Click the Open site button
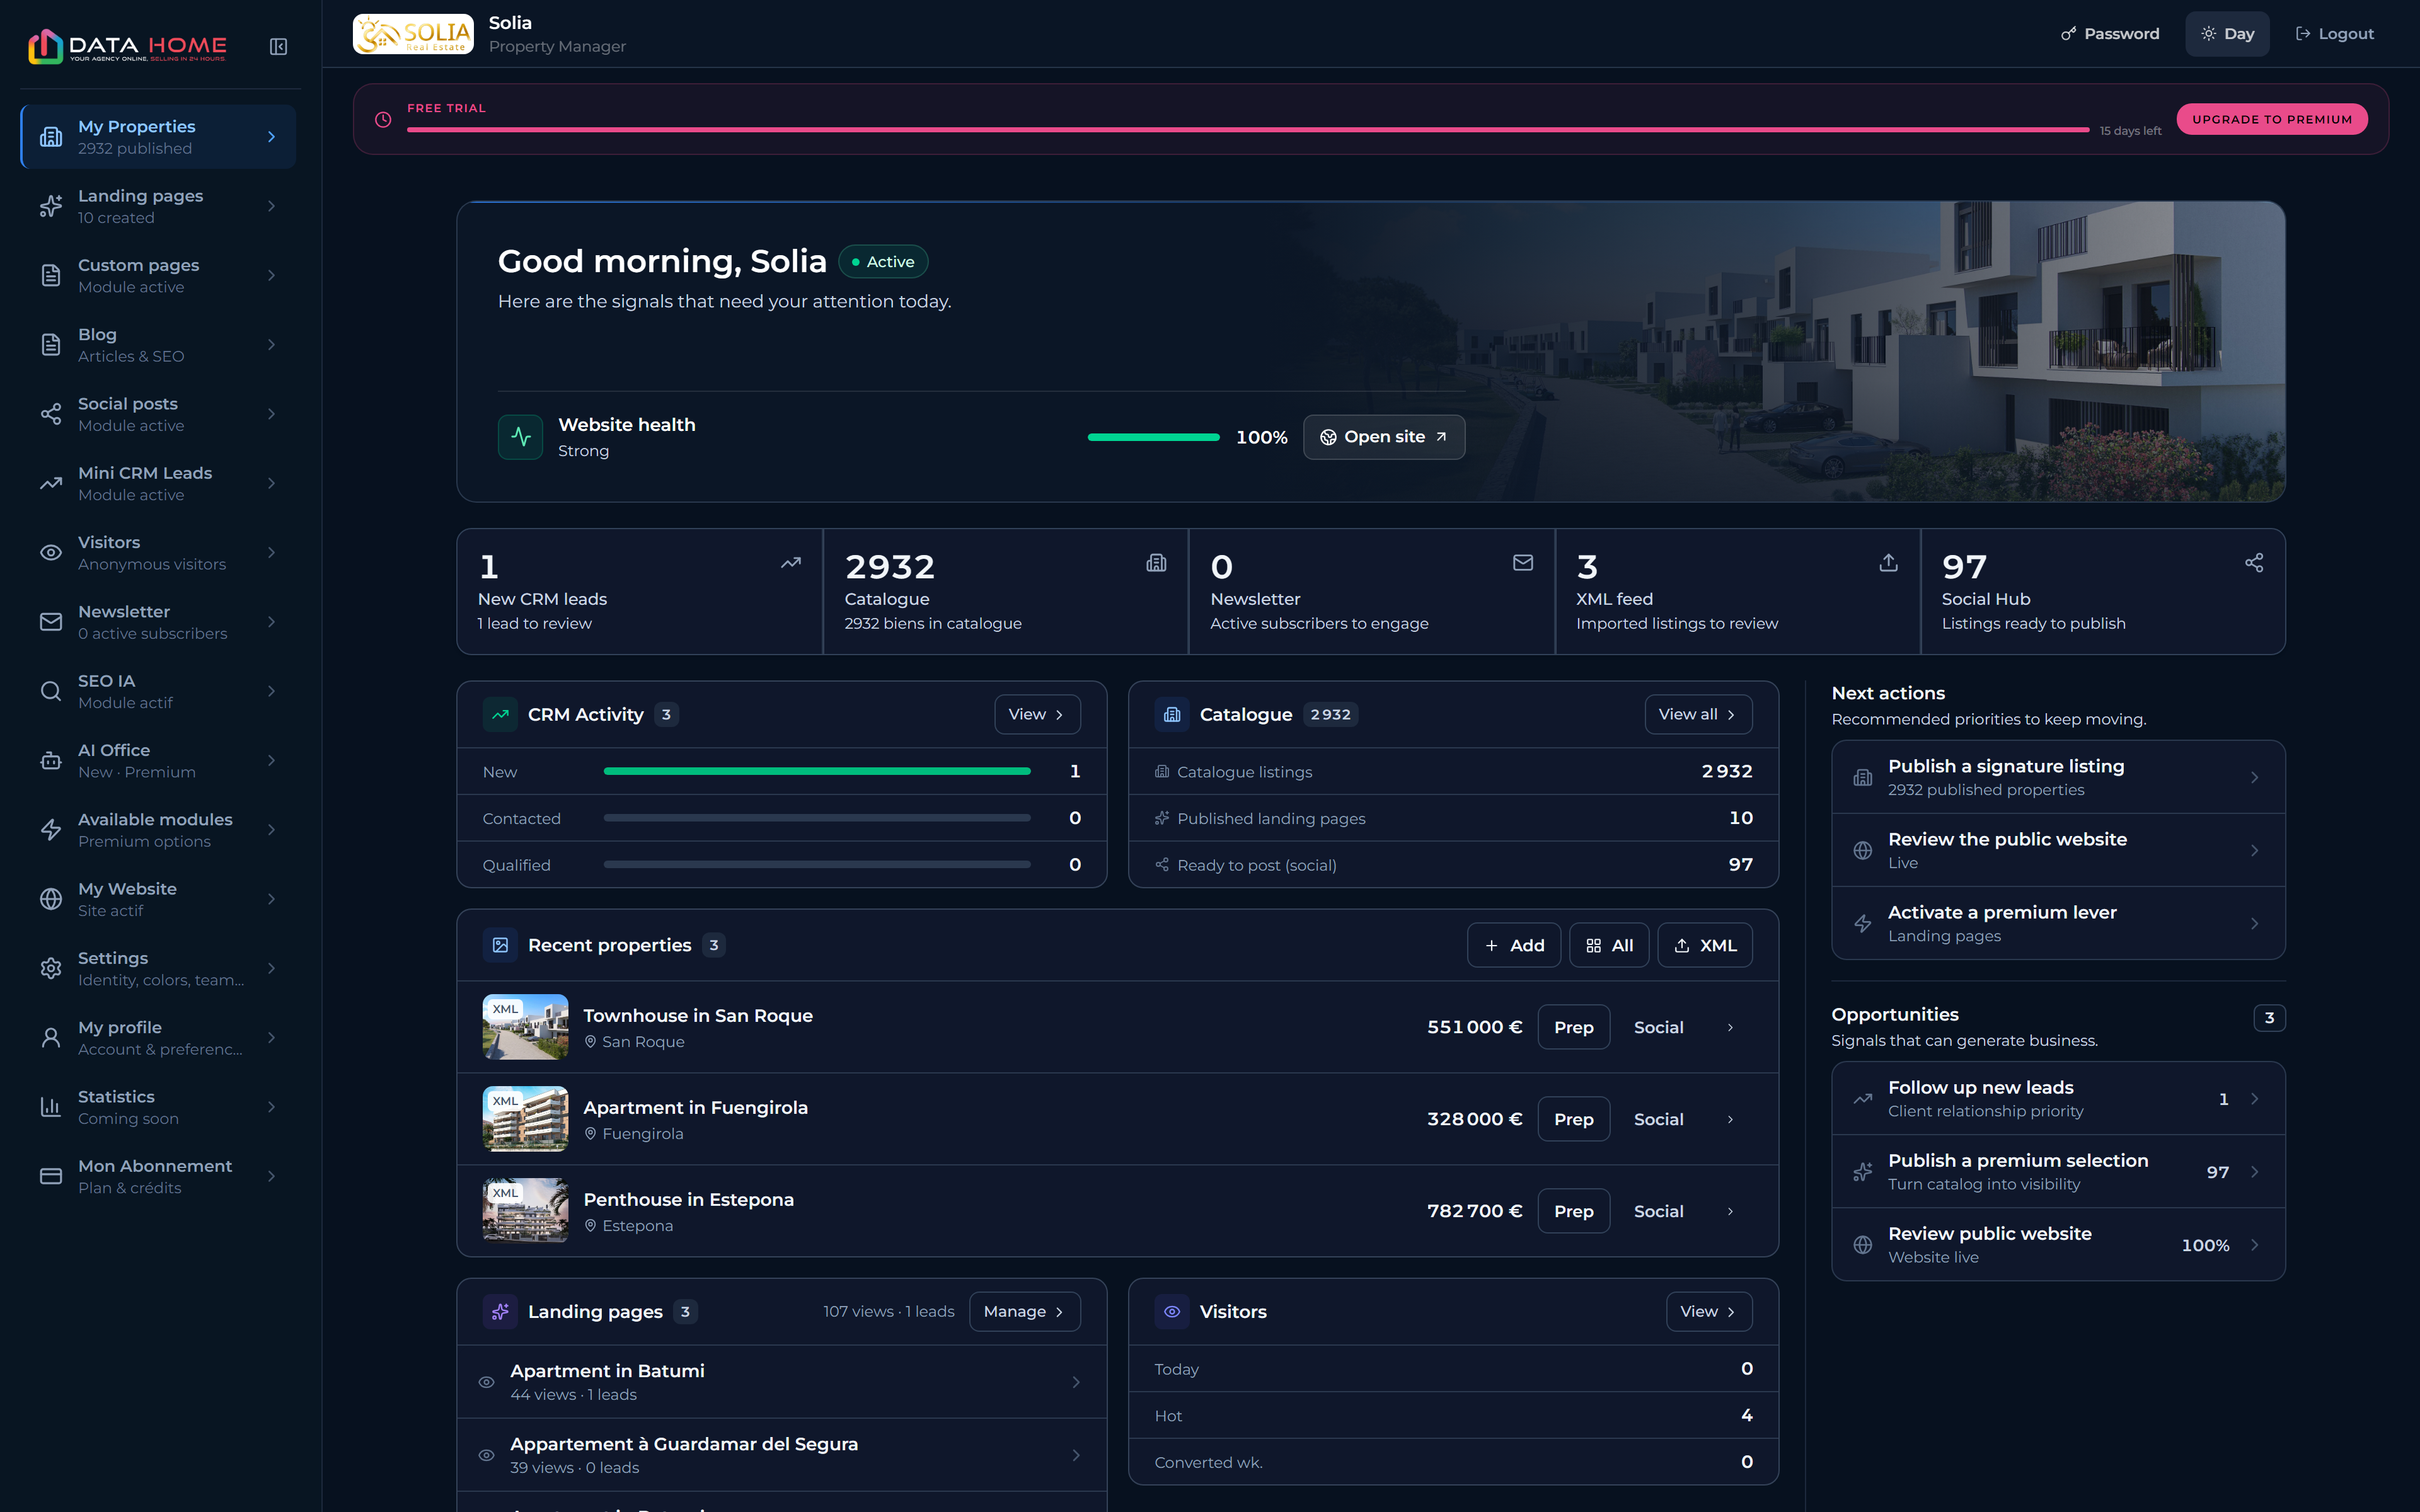Screen dimensions: 2420x1512 1384,437
